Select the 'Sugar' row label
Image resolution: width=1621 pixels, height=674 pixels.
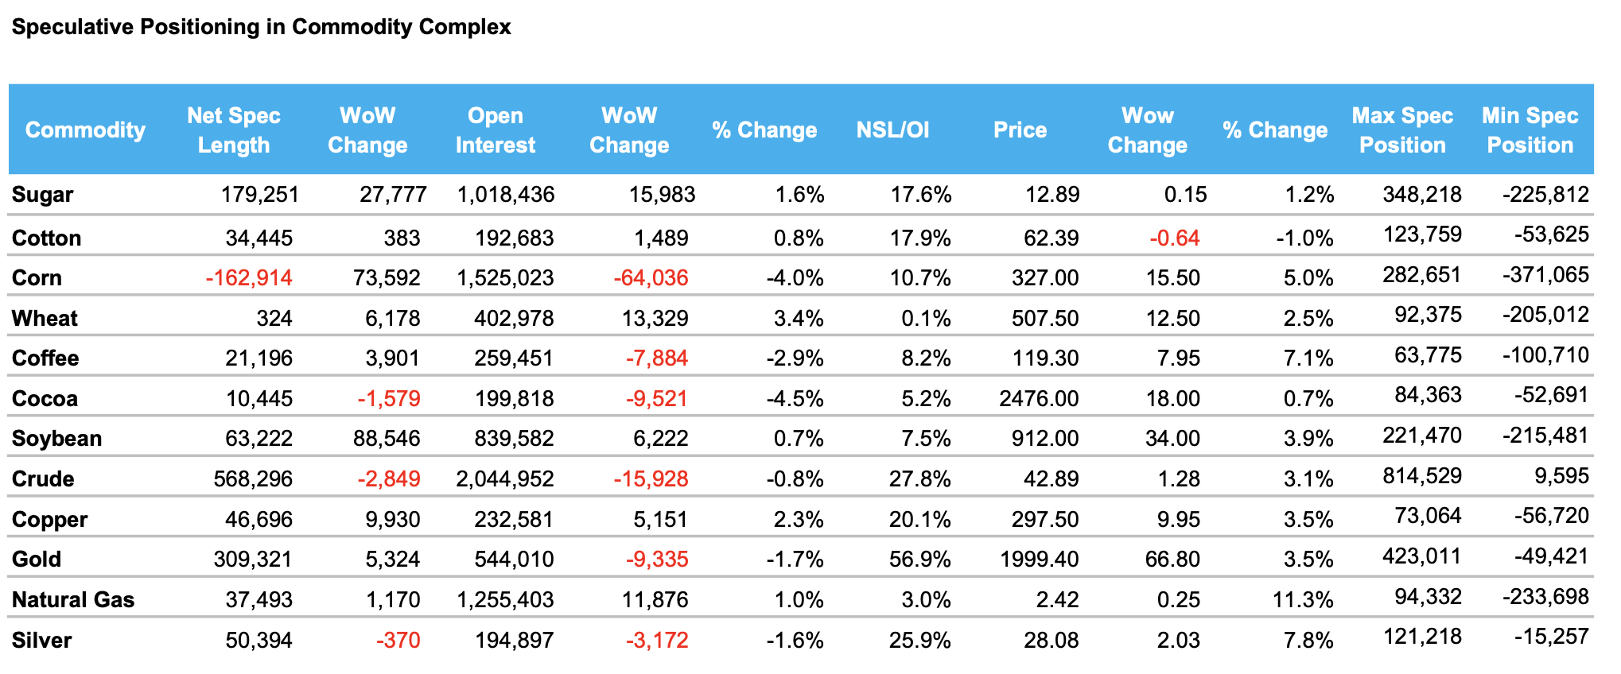(x=43, y=195)
